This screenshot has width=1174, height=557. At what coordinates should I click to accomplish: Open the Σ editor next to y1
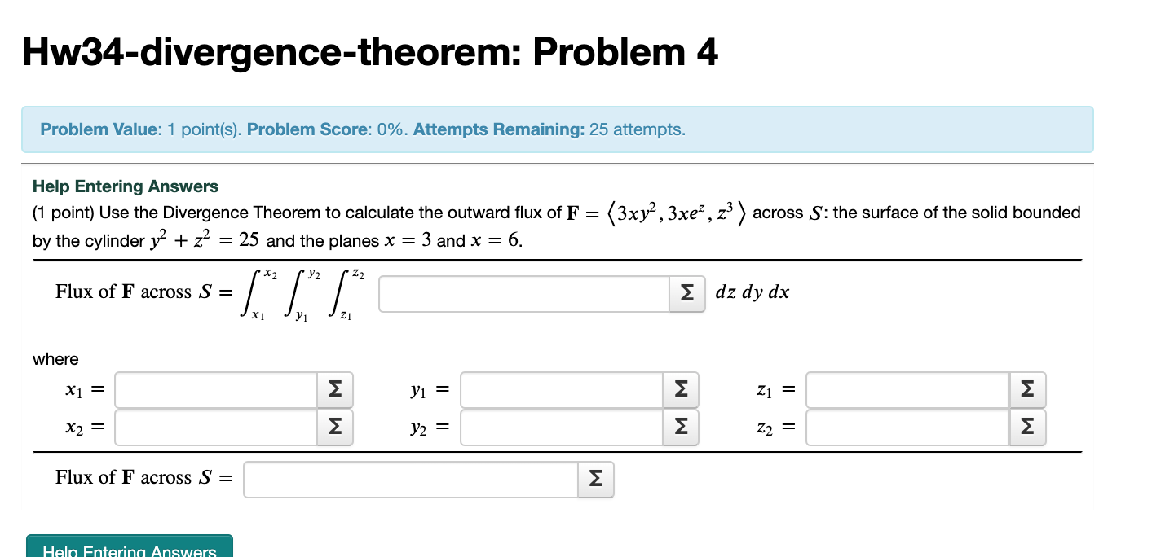coord(680,389)
